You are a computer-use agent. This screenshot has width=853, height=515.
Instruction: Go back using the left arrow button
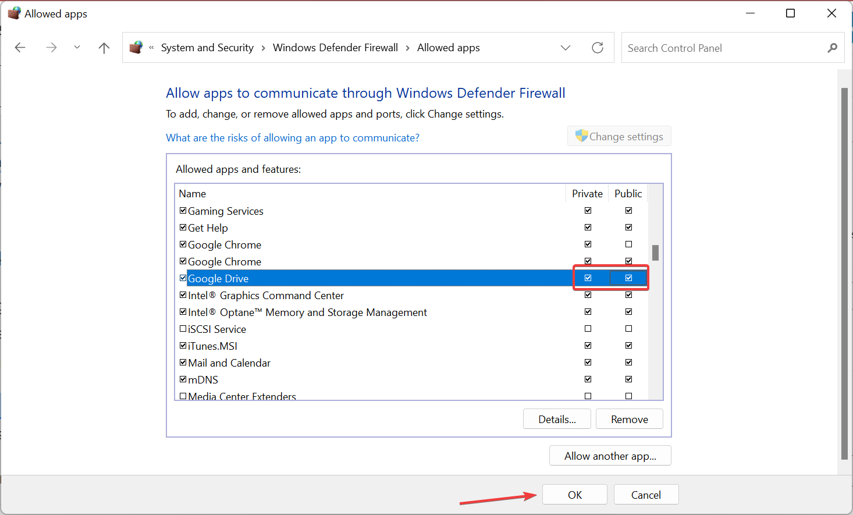(20, 48)
